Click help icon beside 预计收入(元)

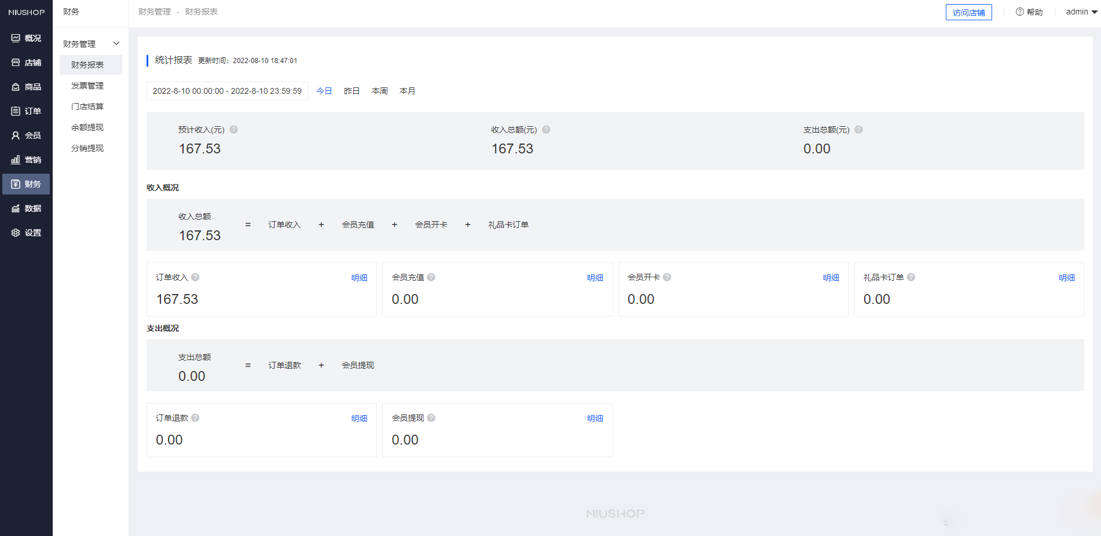point(233,130)
